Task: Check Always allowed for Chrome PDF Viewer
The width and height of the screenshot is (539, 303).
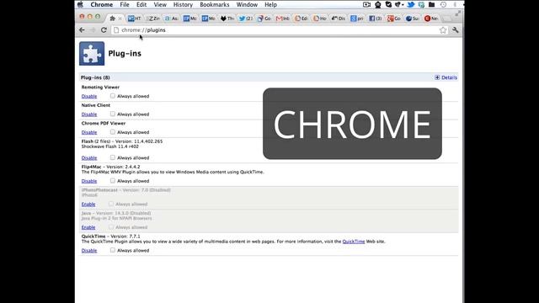Action: click(x=112, y=132)
